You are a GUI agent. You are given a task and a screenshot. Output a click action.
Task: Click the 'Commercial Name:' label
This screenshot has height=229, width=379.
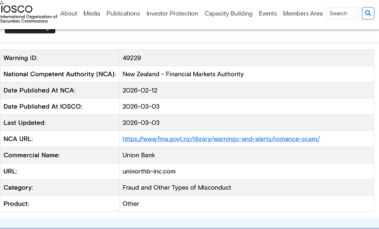(x=32, y=155)
